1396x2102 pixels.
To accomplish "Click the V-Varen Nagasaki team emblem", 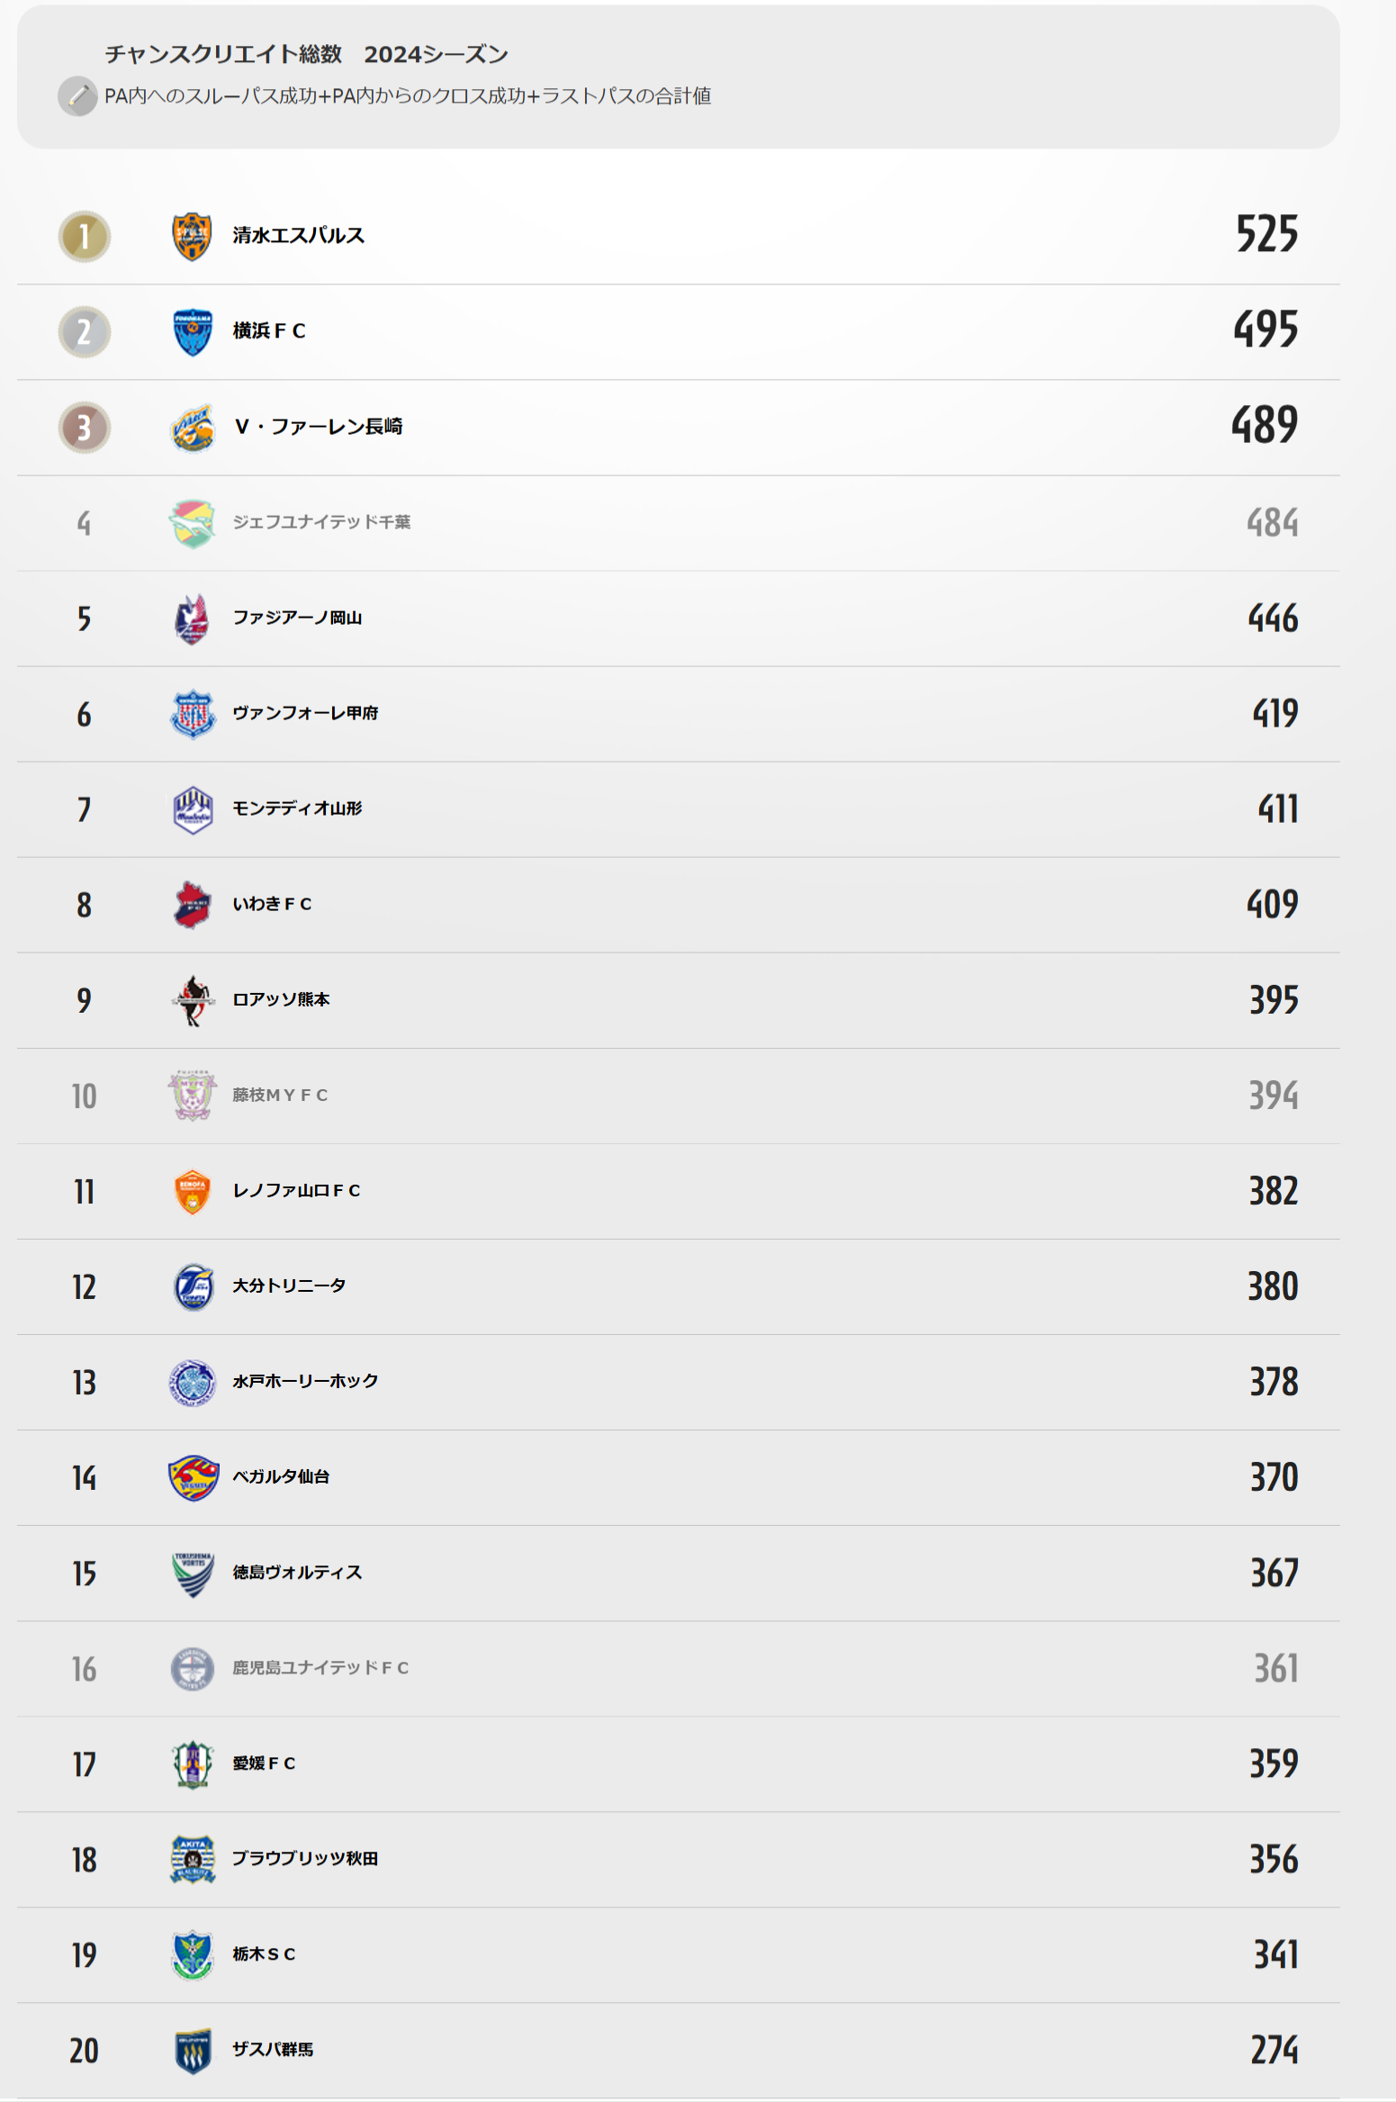I will [x=192, y=428].
